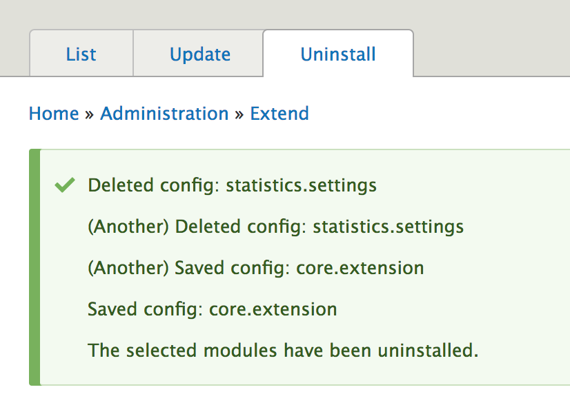Screen dimensions: 570x405
Task: Open the Update tab
Action: pos(200,54)
